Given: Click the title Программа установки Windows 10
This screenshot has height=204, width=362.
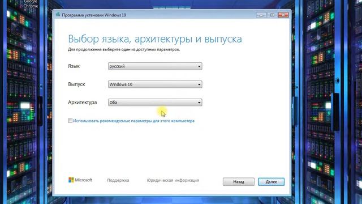Looking at the screenshot, I should (x=94, y=15).
